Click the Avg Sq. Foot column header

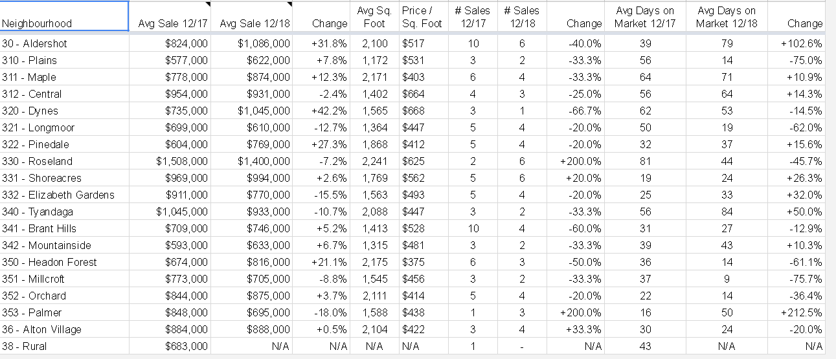point(374,17)
